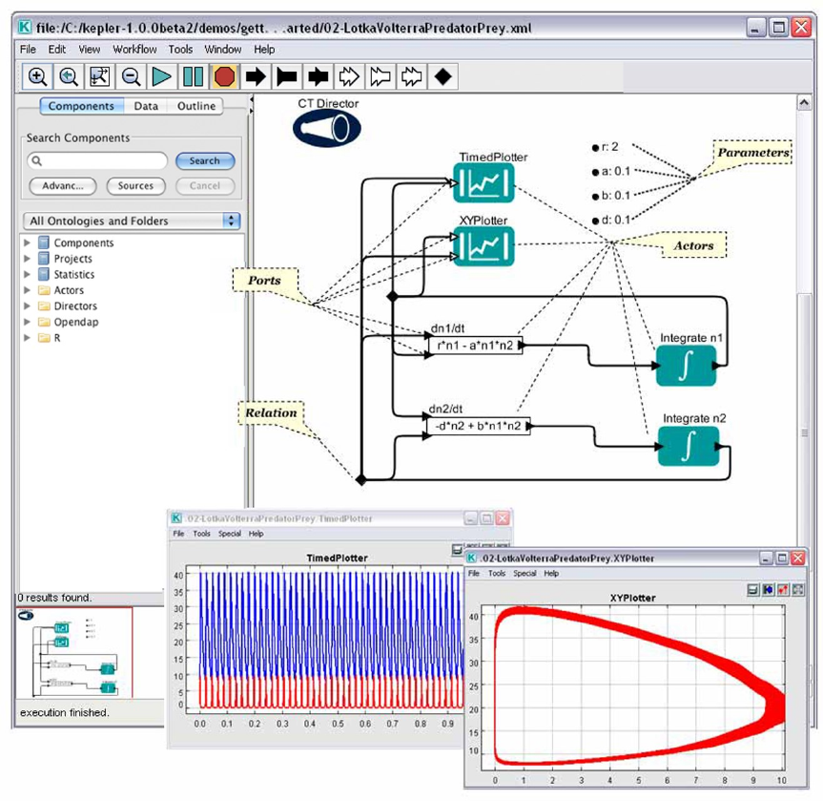Screen dimensions: 823x801
Task: Click the zoom out magnifier icon
Action: pos(131,75)
